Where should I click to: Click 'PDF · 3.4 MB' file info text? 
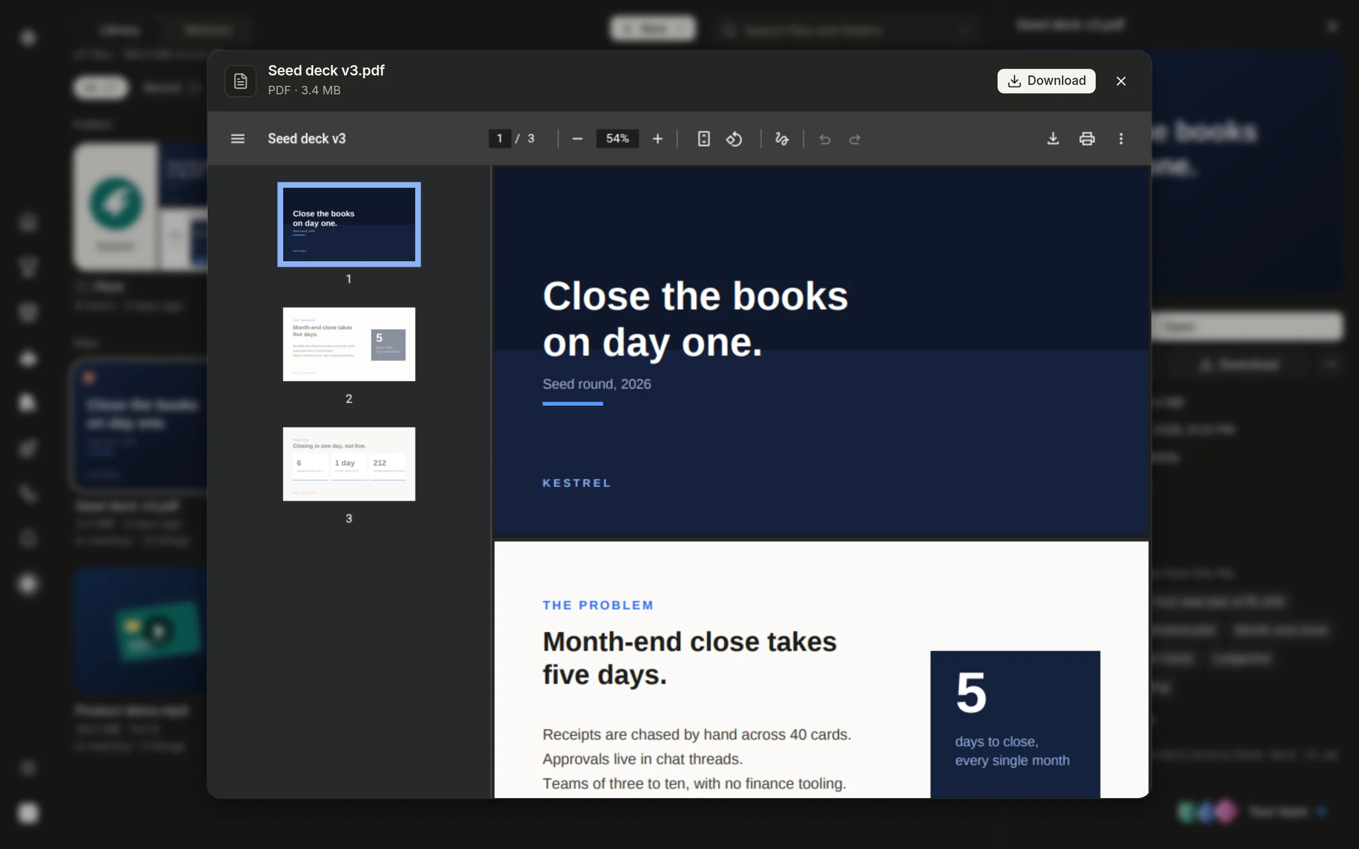pos(304,91)
